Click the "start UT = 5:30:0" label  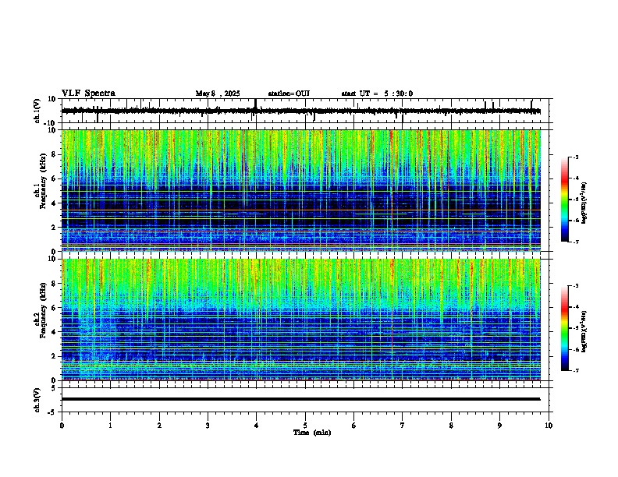click(x=377, y=94)
